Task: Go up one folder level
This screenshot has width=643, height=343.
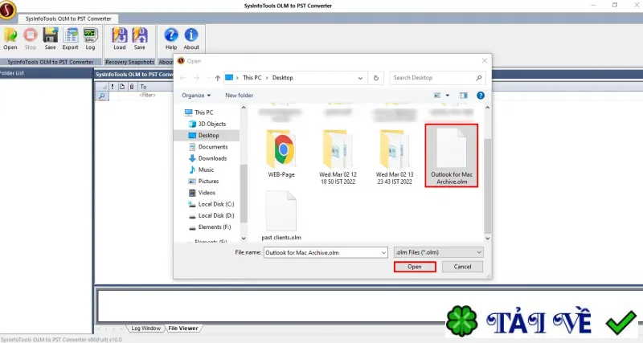Action: [x=217, y=78]
